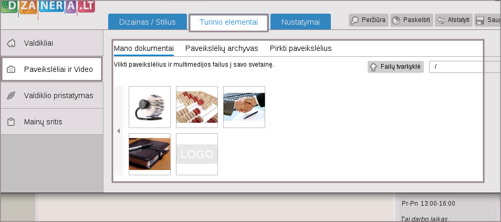Go to Pirkti paveikslėlius tab
Image resolution: width=501 pixels, height=222 pixels.
300,48
